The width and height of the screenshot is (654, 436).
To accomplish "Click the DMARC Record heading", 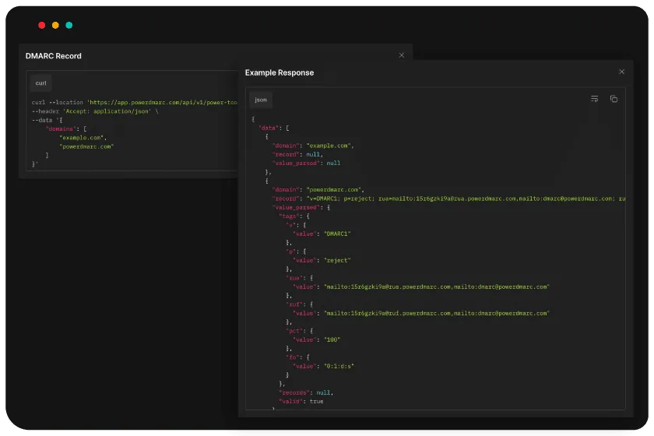I will [x=54, y=56].
